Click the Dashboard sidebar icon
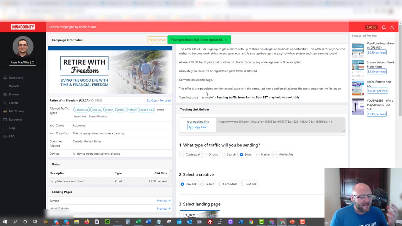 [5, 78]
